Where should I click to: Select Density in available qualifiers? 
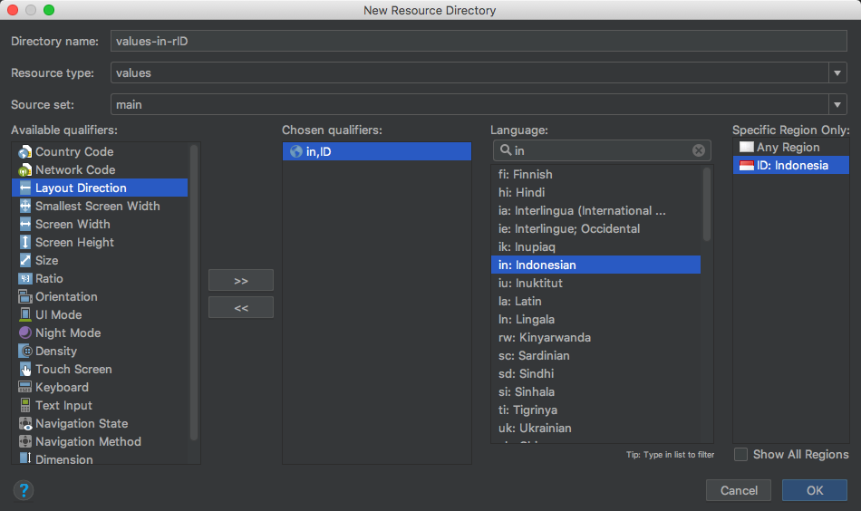click(56, 352)
